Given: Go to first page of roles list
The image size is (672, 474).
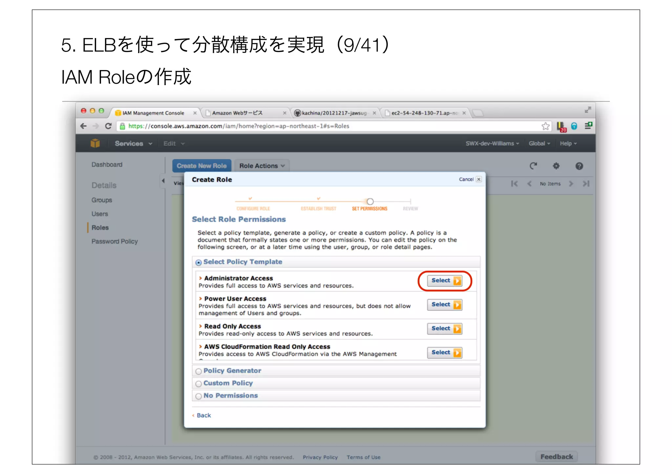Looking at the screenshot, I should [514, 184].
